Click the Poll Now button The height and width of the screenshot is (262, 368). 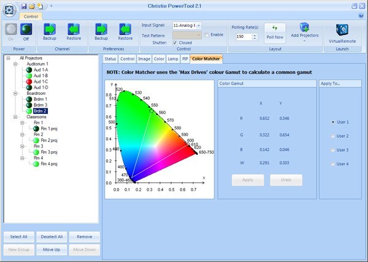(x=275, y=33)
